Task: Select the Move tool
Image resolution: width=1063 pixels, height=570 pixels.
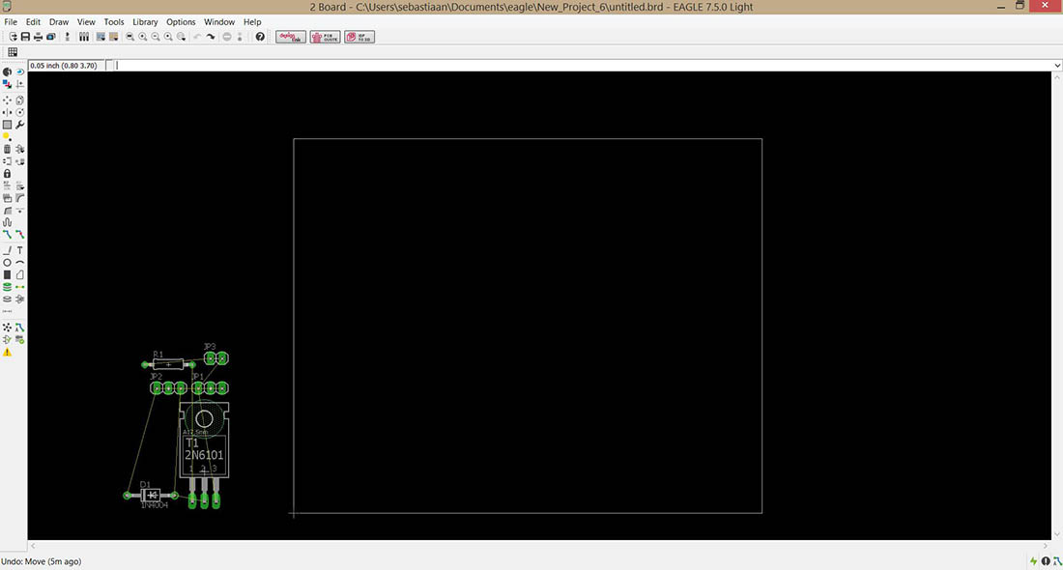Action: point(7,100)
